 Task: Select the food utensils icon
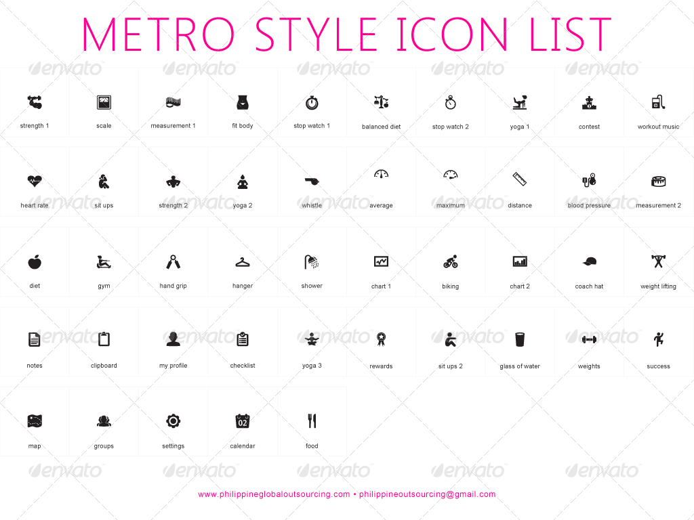point(312,421)
